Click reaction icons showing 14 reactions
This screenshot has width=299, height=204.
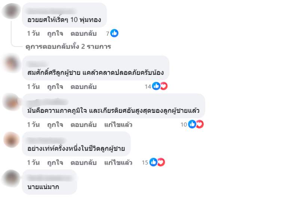160,87
